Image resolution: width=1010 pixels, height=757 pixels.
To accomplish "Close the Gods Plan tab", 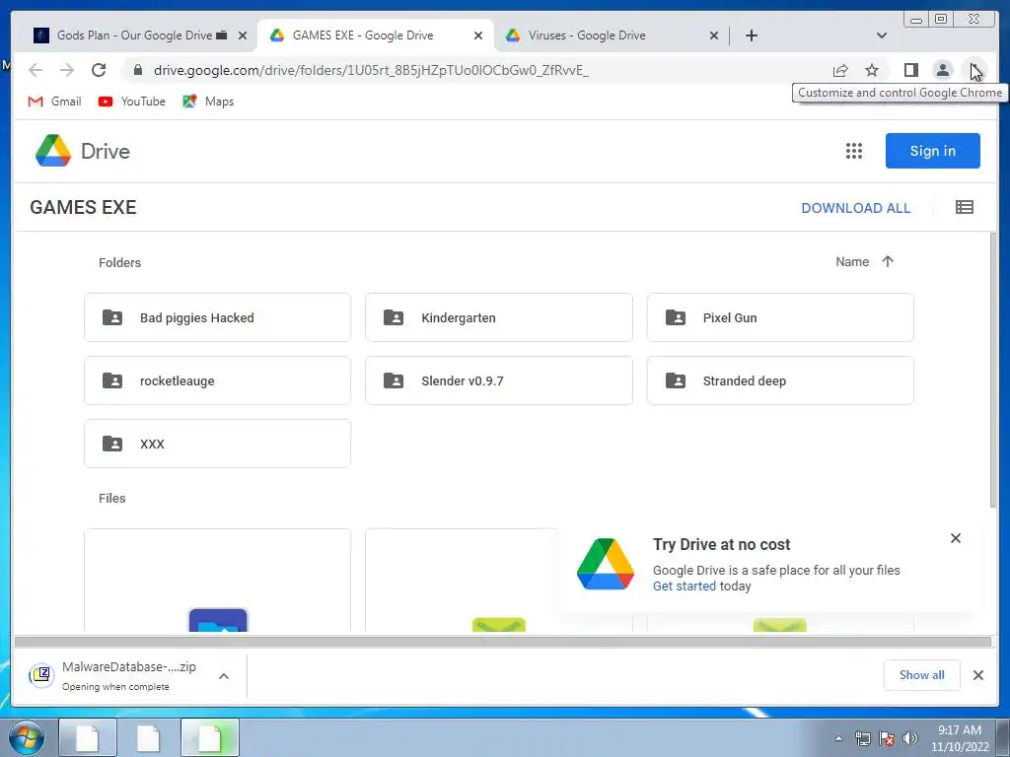I will tap(243, 35).
